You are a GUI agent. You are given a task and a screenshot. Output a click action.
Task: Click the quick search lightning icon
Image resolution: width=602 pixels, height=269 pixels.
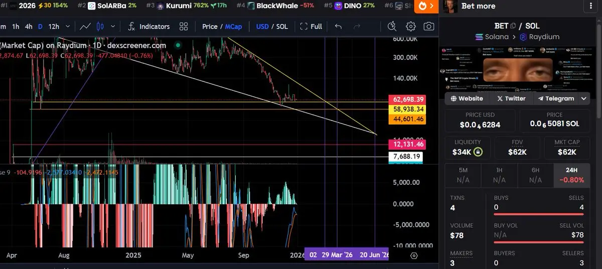tap(392, 27)
